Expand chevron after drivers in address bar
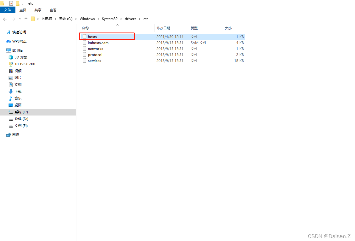 pos(140,19)
